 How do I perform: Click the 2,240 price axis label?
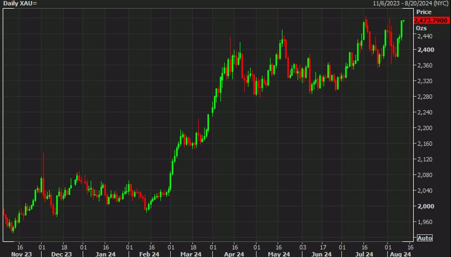pyautogui.click(x=426, y=112)
